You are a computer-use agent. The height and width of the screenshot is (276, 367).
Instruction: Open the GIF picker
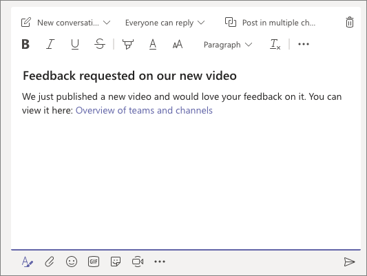coord(94,262)
